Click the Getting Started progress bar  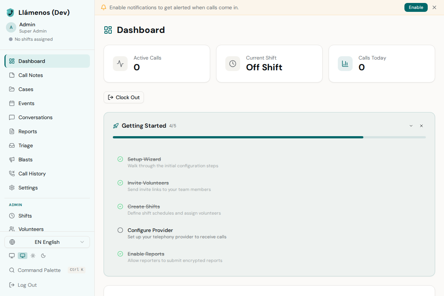point(269,137)
